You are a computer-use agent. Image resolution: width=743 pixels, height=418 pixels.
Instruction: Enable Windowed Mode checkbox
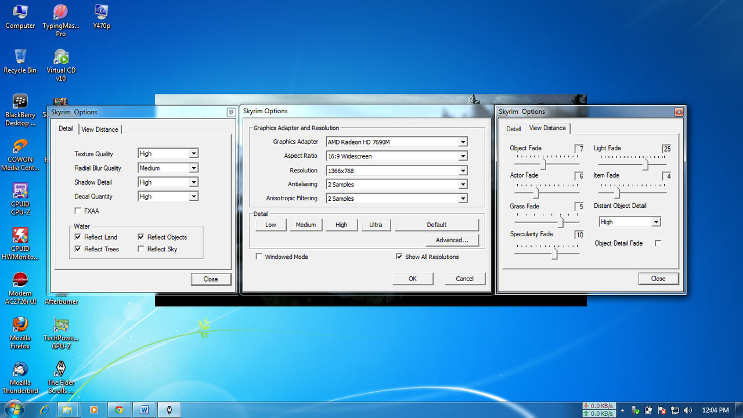coord(259,257)
